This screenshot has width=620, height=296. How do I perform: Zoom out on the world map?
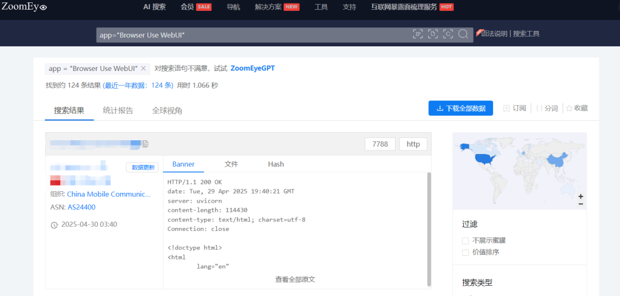click(580, 204)
